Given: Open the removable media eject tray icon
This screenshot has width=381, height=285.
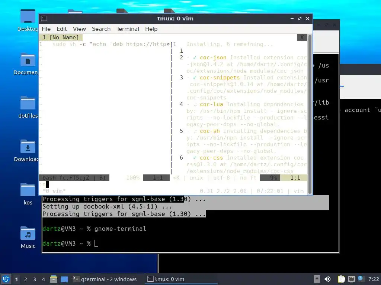Looking at the screenshot, I should [x=317, y=279].
